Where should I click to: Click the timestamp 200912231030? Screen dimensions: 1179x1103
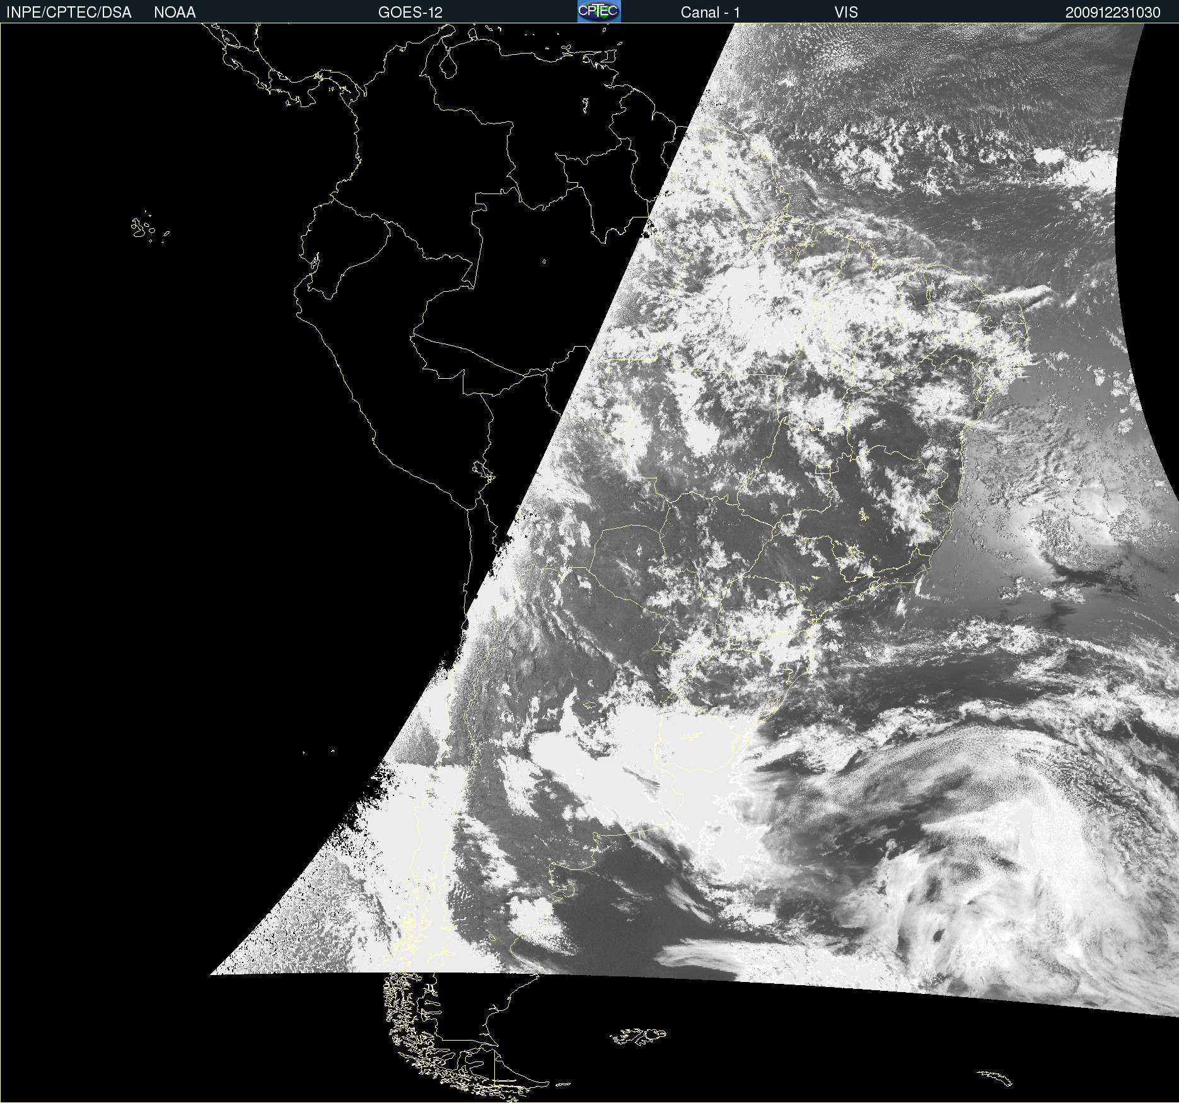pos(1113,13)
